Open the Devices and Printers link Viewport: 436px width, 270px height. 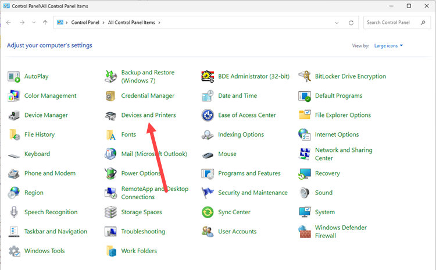[x=148, y=115]
